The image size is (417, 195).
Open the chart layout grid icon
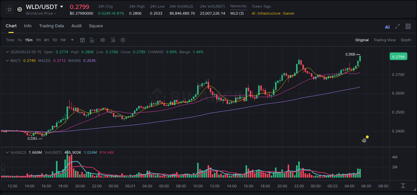408,26
